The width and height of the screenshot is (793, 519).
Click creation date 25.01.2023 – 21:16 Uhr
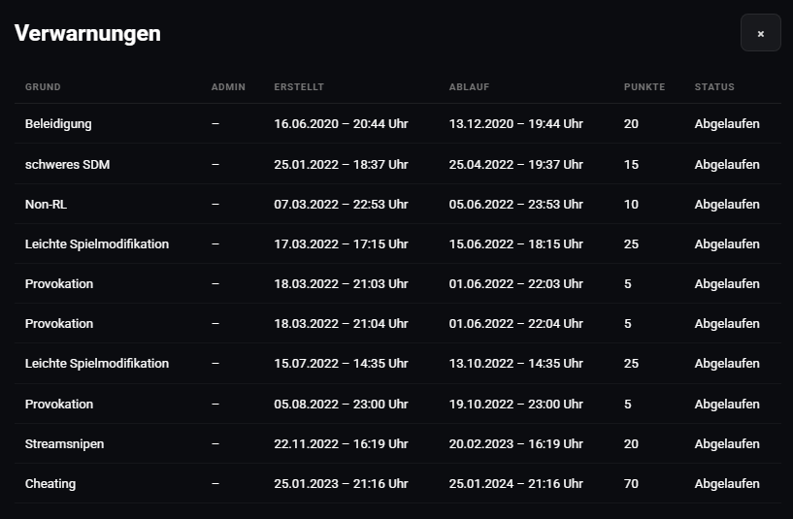pyautogui.click(x=341, y=484)
